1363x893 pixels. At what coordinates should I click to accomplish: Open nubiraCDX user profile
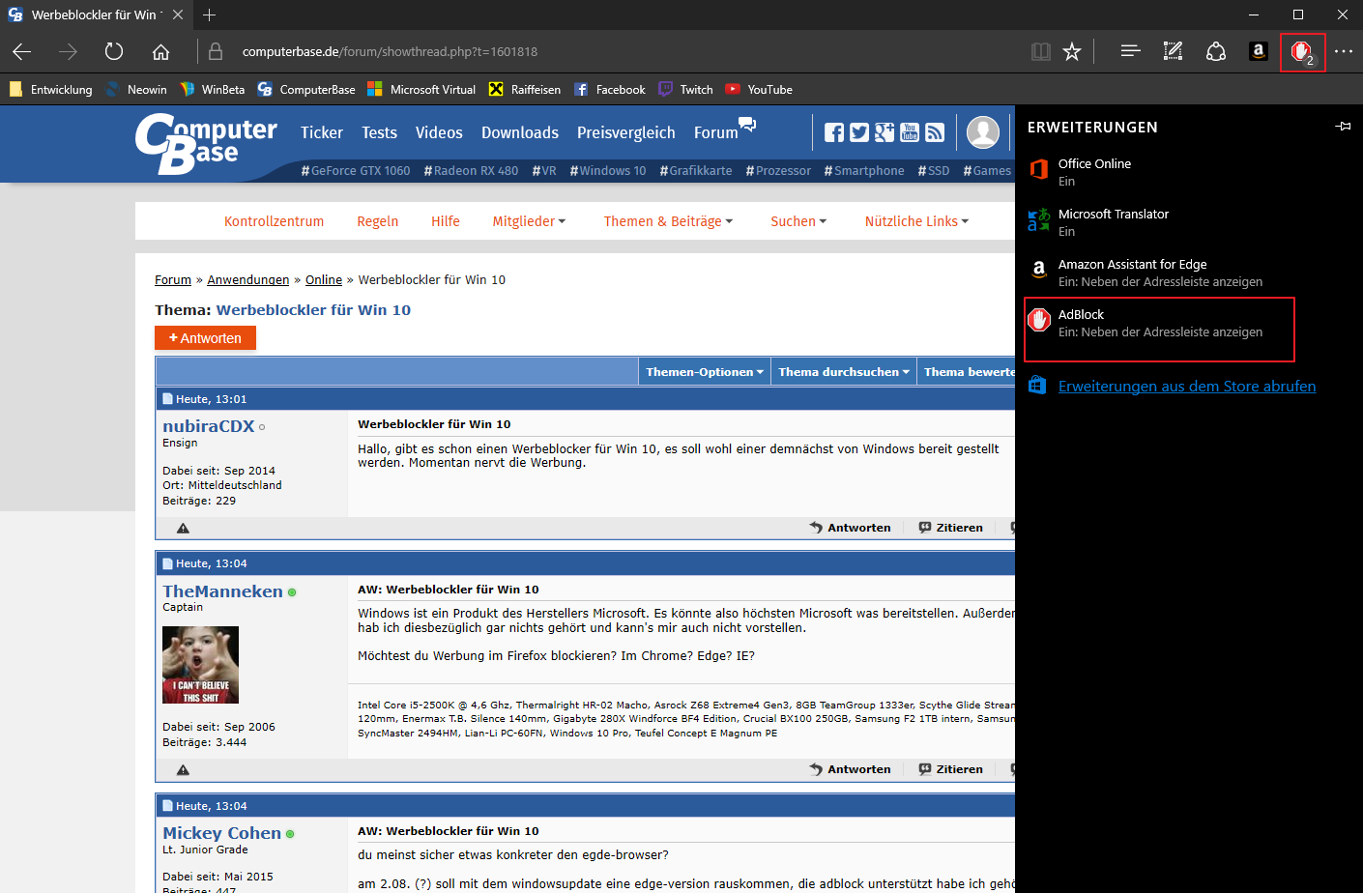[x=209, y=426]
